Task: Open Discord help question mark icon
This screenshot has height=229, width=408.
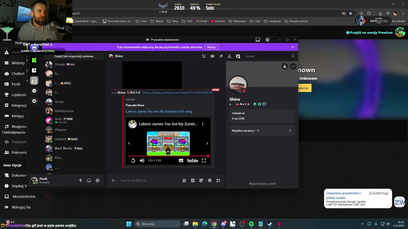Action: coord(267,40)
